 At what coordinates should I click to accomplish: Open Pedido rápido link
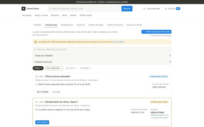(86, 15)
